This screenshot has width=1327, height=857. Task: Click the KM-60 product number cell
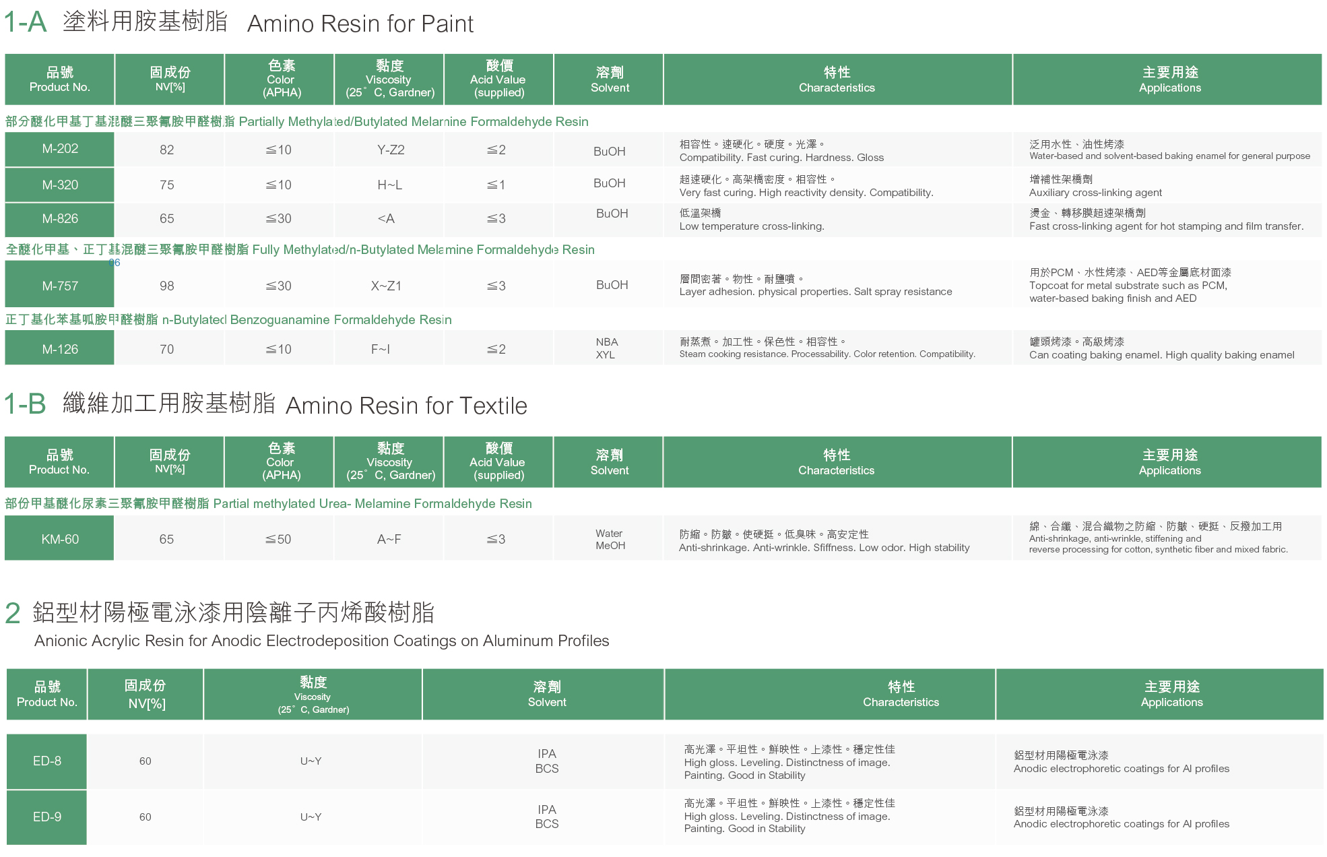(60, 539)
